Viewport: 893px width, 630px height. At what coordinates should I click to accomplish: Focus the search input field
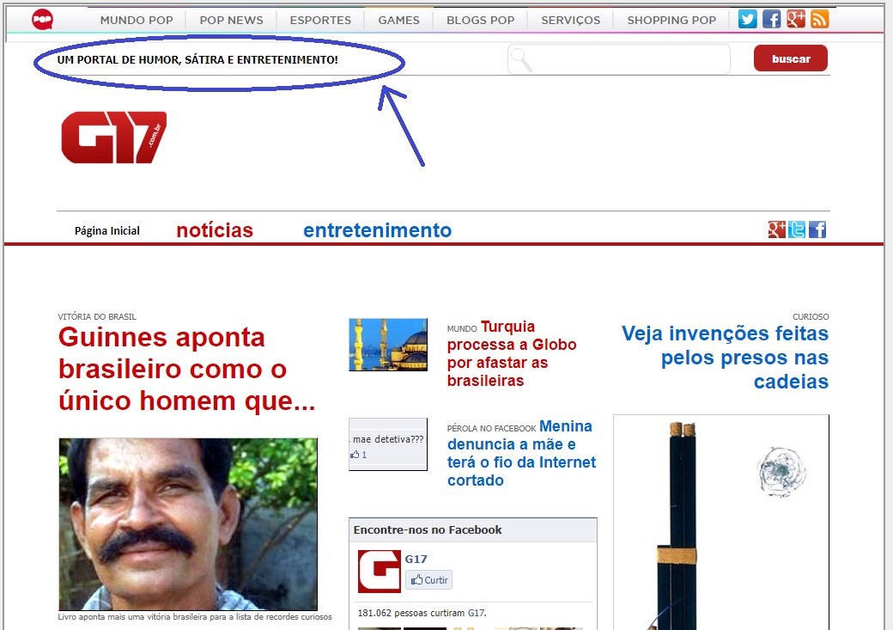629,59
